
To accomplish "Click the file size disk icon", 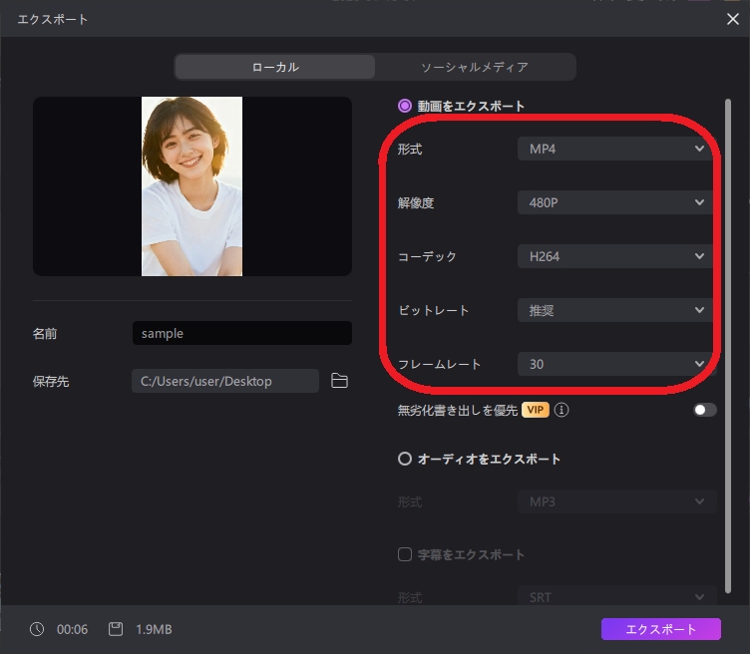I will pos(116,629).
